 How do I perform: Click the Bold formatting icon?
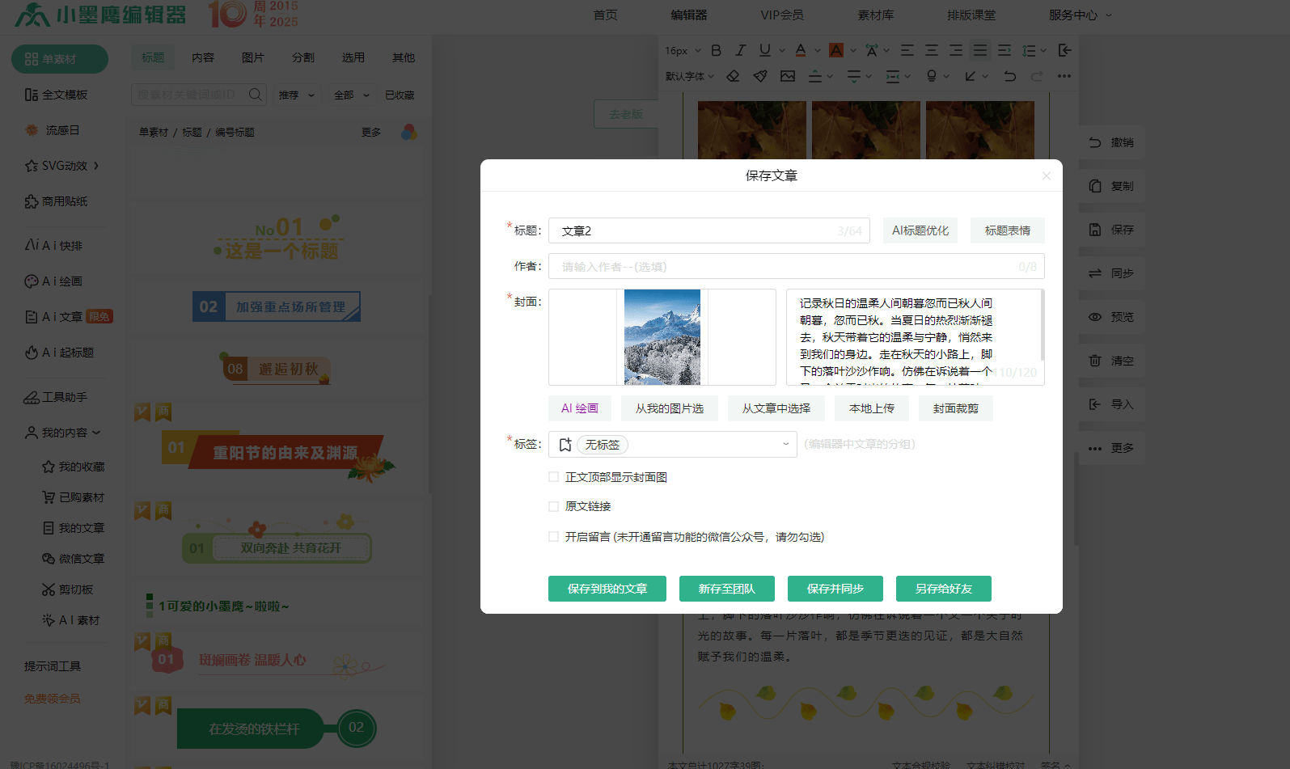(x=716, y=50)
